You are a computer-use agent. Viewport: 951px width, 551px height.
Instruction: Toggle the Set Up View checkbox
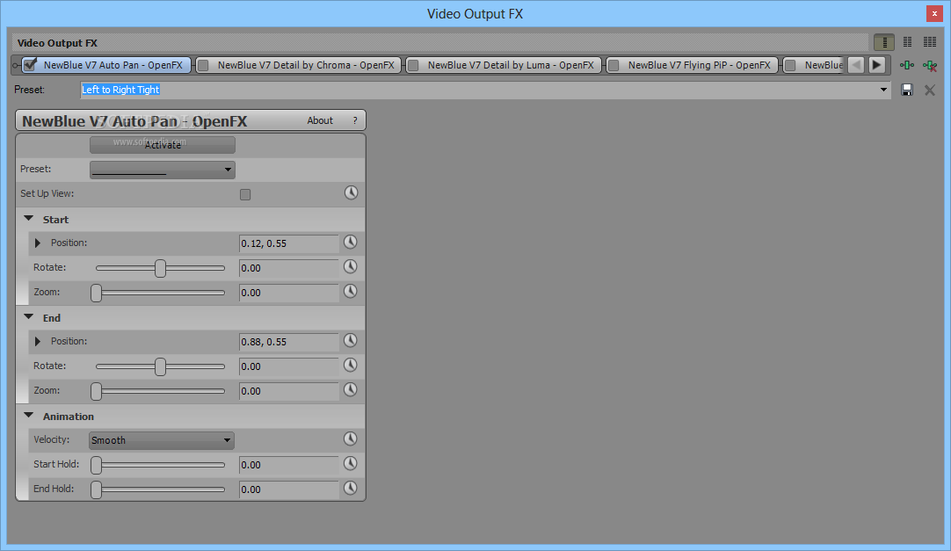[245, 194]
